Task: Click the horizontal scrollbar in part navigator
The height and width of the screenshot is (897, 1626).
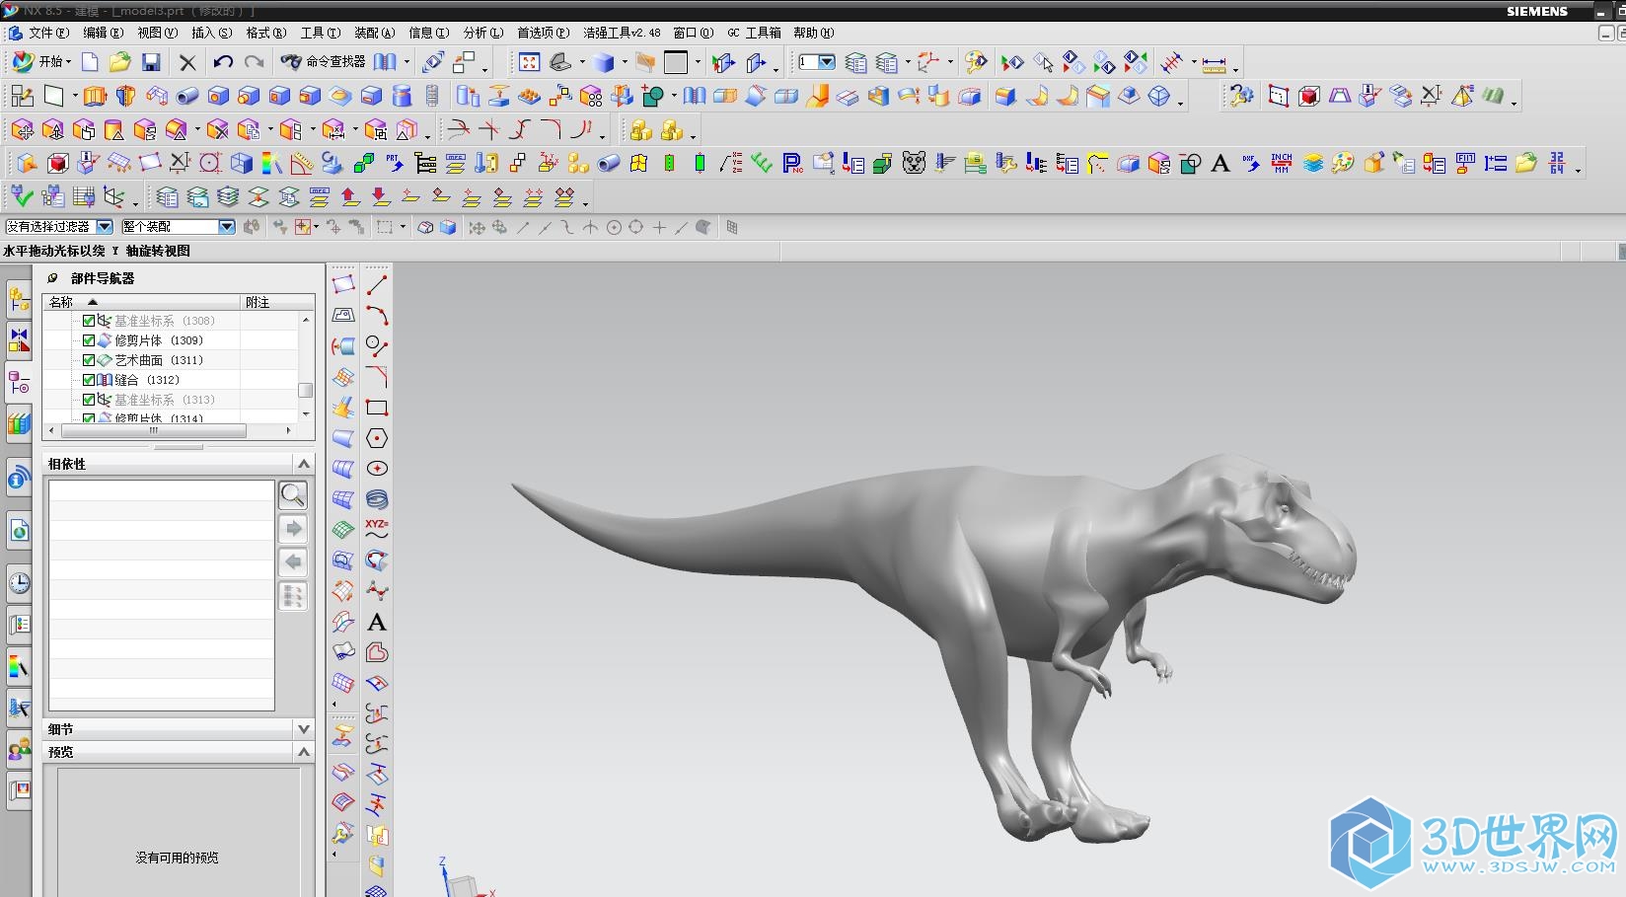Action: [154, 431]
